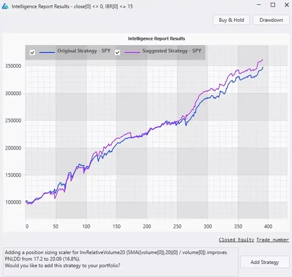Uncheck the Suggested Strategy - SPY checkbox
The height and width of the screenshot is (277, 292).
point(117,53)
